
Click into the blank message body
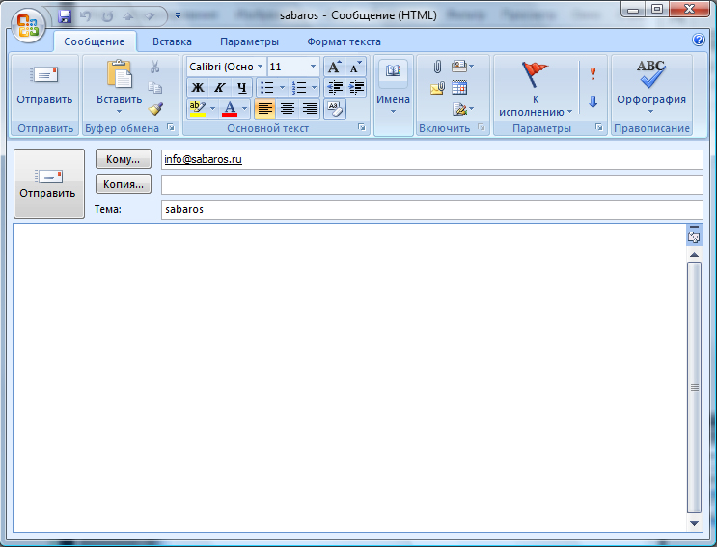pyautogui.click(x=349, y=377)
